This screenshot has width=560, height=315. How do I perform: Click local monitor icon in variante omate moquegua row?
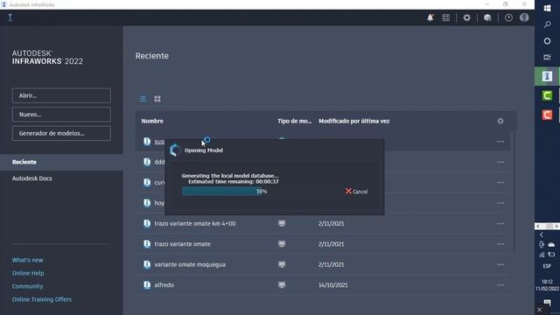282,264
